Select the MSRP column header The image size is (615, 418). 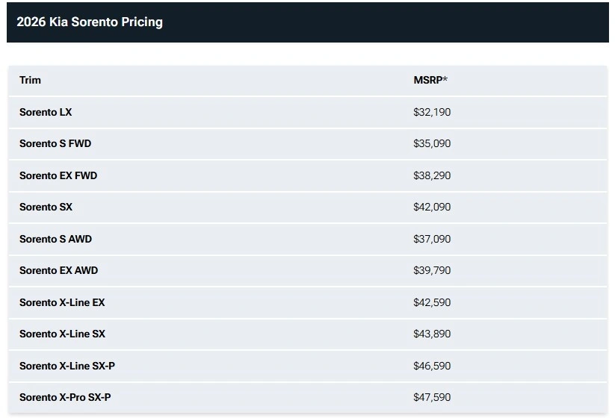tap(430, 80)
